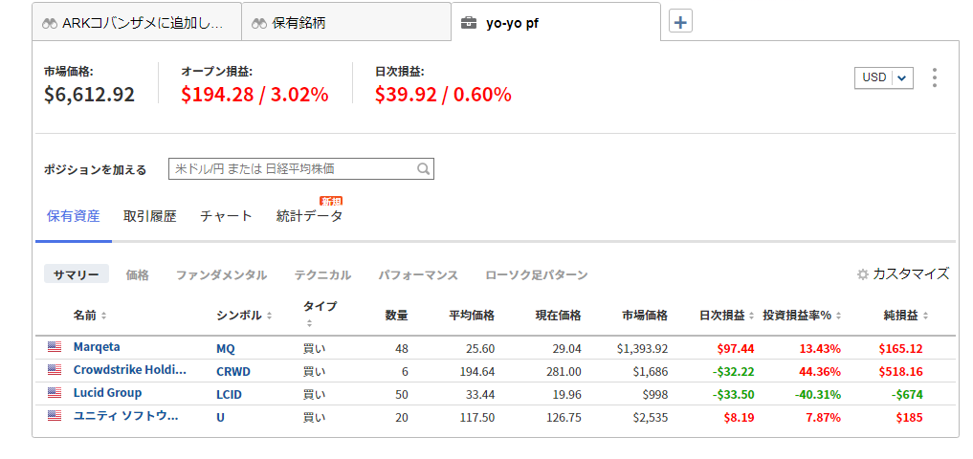The height and width of the screenshot is (459, 973).
Task: Focus the ポジションを加える search field
Action: (x=301, y=168)
